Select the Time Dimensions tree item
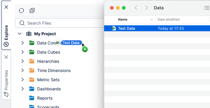 54,71
